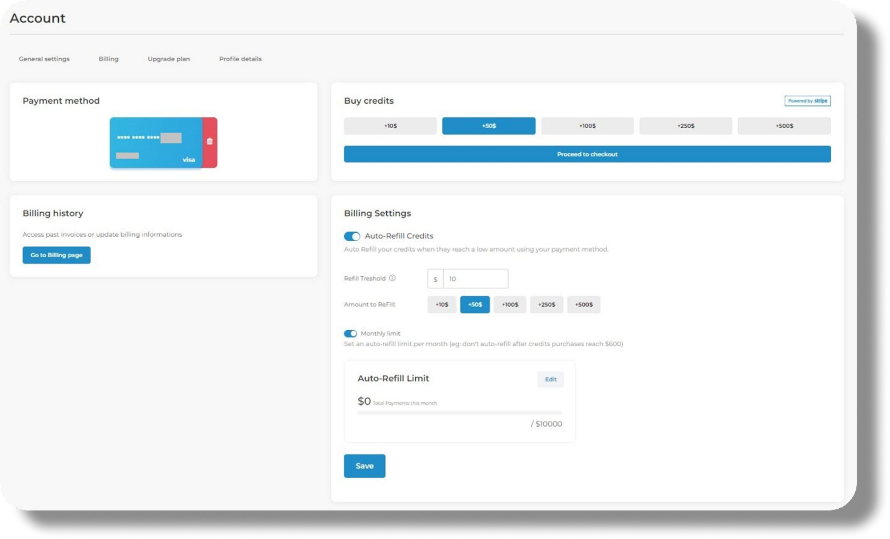Edit the Auto-Refill Limit
This screenshot has height=539, width=890.
[550, 379]
